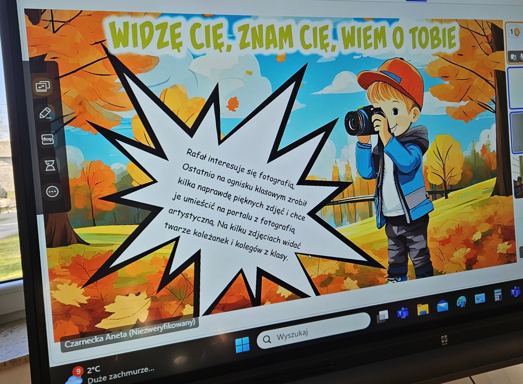Viewport: 523px width, 384px height.
Task: Open the more options ellipsis button
Action: (x=52, y=192)
